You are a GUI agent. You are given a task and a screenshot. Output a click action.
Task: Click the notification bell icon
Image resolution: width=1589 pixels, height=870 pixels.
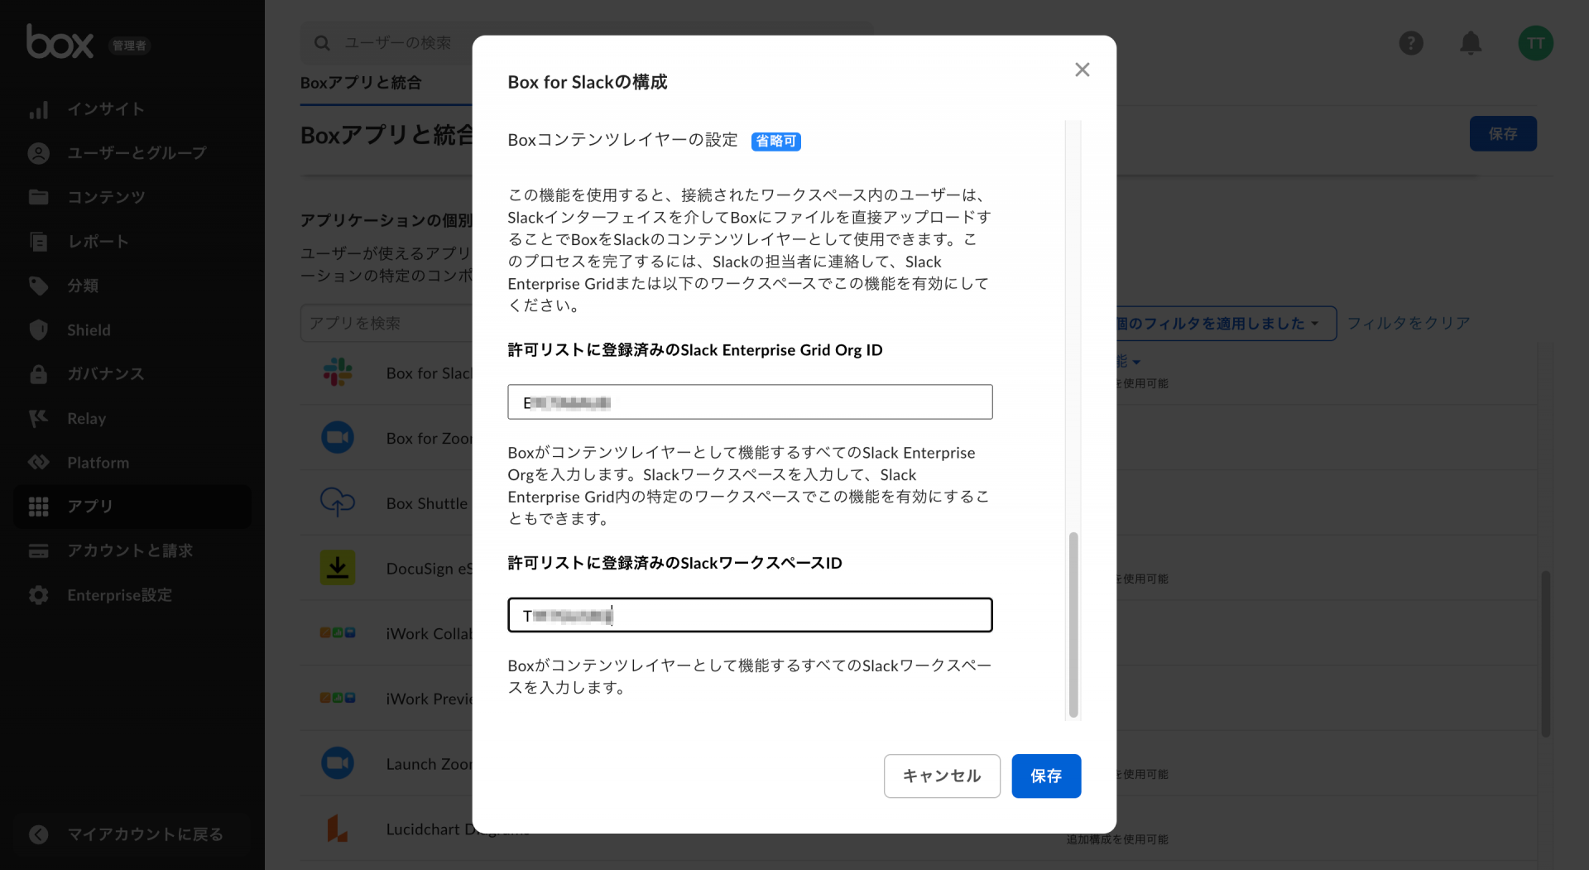coord(1471,43)
